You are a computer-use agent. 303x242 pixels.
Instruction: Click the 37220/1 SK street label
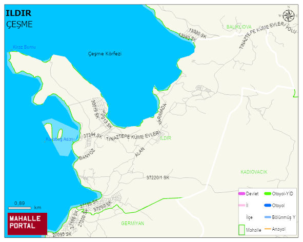coord(158,177)
